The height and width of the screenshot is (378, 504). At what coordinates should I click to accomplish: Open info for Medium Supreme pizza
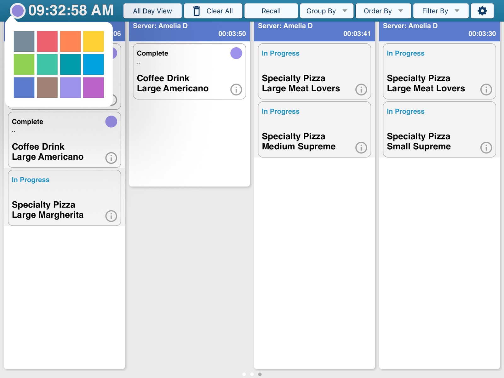tap(361, 148)
